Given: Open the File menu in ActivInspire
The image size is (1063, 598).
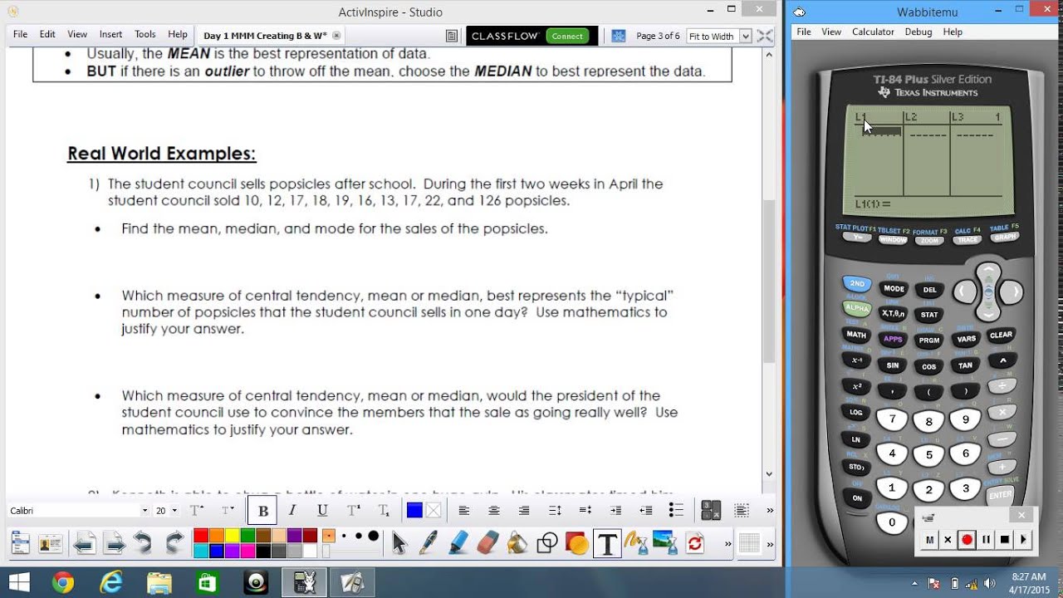Looking at the screenshot, I should 20,35.
